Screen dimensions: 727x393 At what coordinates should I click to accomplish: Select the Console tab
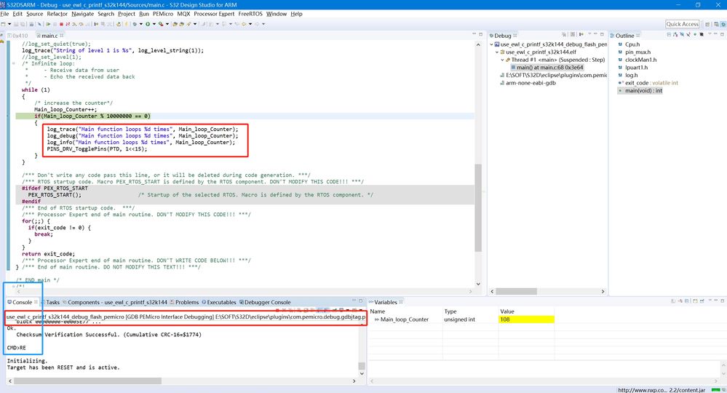[22, 302]
